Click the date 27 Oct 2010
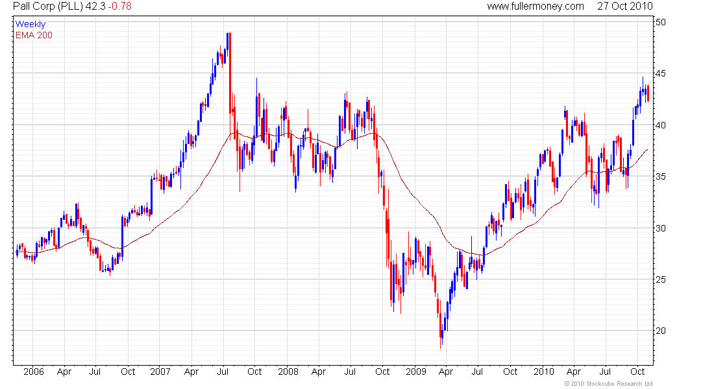The width and height of the screenshot is (714, 389). click(x=624, y=6)
